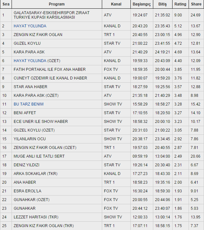The image size is (204, 230).
Task: Select the DENIZ YILDIZI program cell
Action: coord(57,165)
